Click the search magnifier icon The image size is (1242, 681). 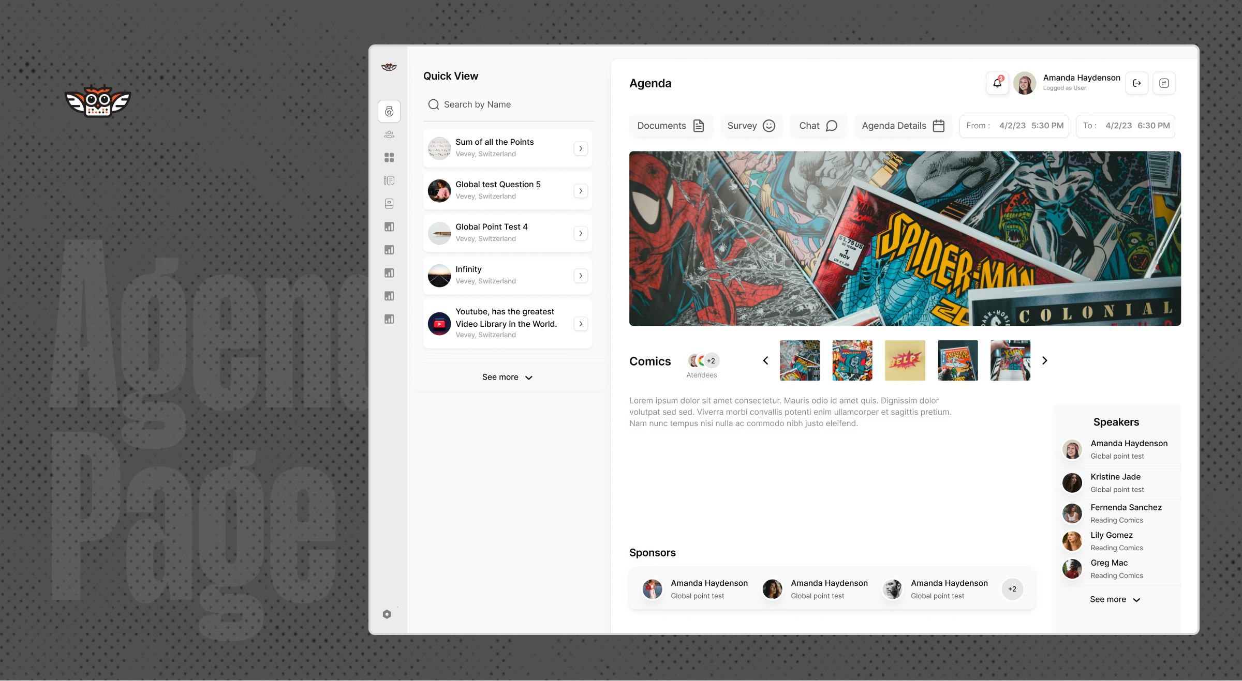(x=434, y=104)
